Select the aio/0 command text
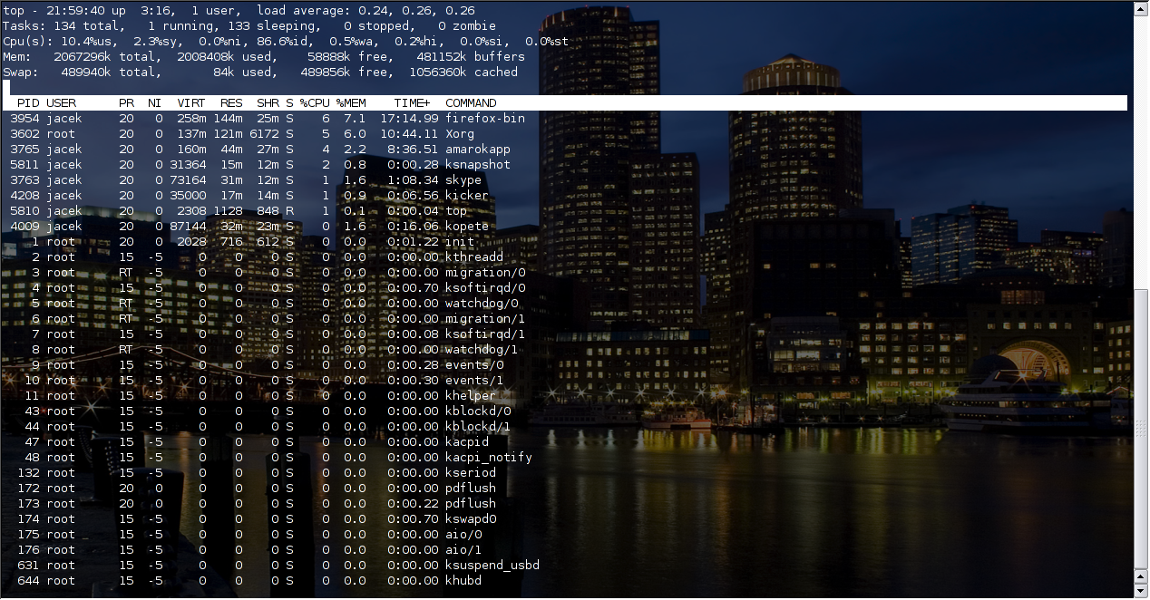The width and height of the screenshot is (1150, 600). point(463,535)
